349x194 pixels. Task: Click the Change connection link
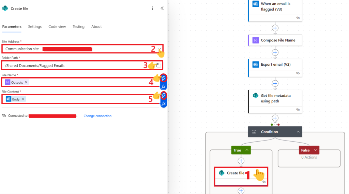(97, 116)
